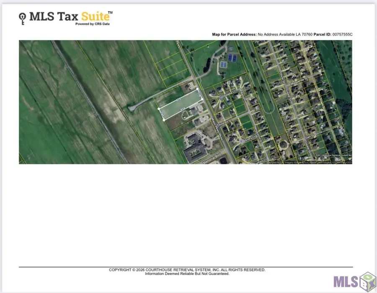Screen dimensions: 377x293
Task: Click the blue basketball court near map top
Action: 223,64
